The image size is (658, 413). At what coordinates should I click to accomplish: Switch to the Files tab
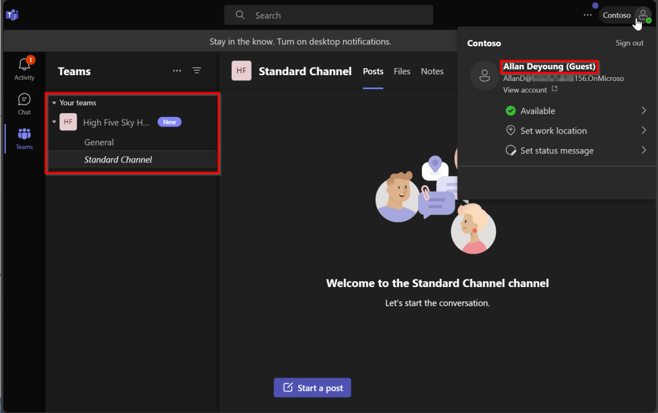point(402,71)
